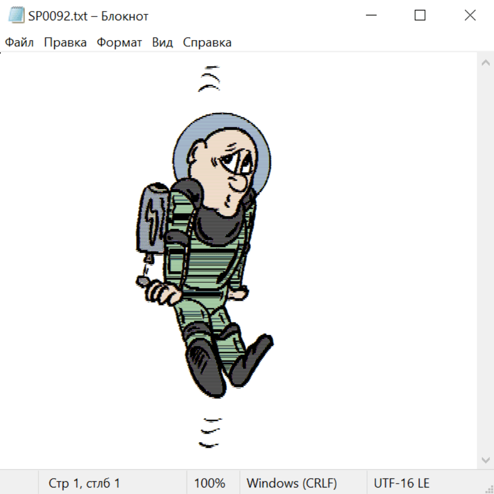Minimize the Блокнот window

point(370,16)
